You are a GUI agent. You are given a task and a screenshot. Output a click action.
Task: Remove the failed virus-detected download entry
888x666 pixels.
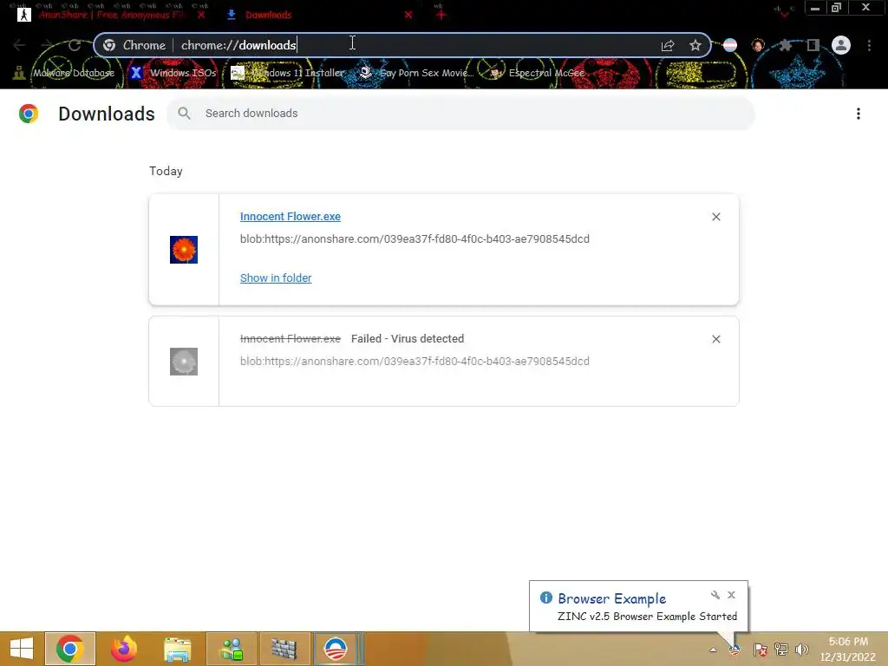click(x=715, y=339)
